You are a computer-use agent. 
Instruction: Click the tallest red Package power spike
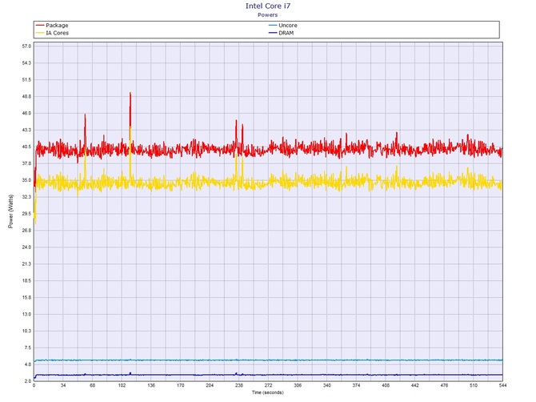click(130, 94)
